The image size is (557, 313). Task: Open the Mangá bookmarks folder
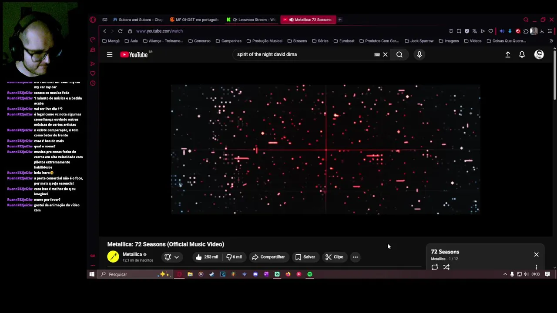click(x=111, y=41)
